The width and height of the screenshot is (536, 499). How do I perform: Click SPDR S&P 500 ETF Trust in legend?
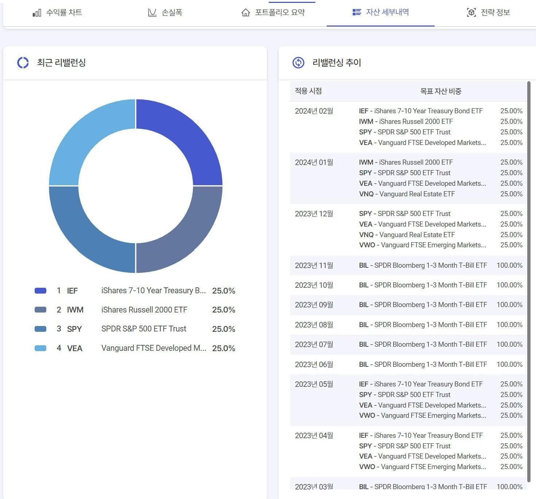[x=144, y=329]
